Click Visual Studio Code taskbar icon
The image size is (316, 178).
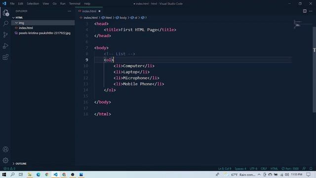[x=55, y=175]
